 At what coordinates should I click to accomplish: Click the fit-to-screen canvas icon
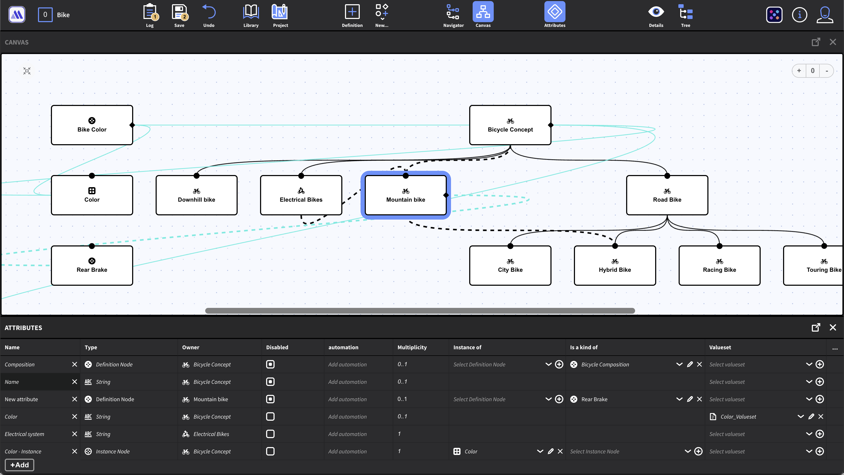click(x=27, y=71)
